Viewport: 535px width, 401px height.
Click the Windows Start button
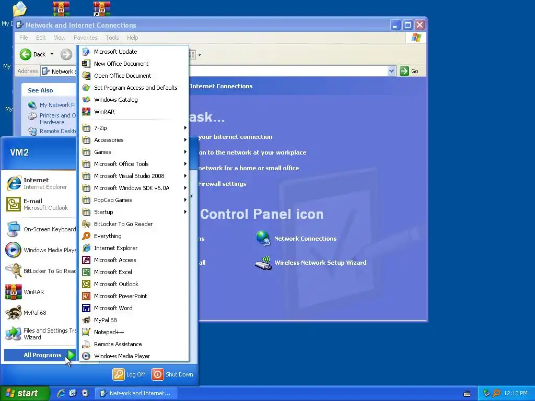(x=25, y=393)
